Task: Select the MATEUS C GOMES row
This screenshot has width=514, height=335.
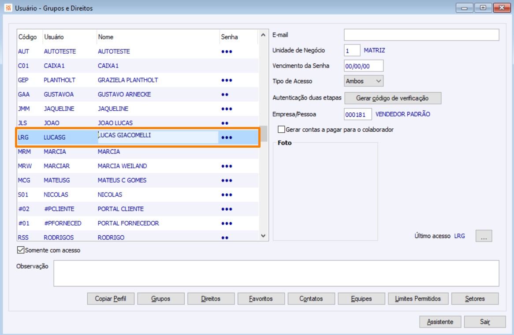Action: [138, 180]
